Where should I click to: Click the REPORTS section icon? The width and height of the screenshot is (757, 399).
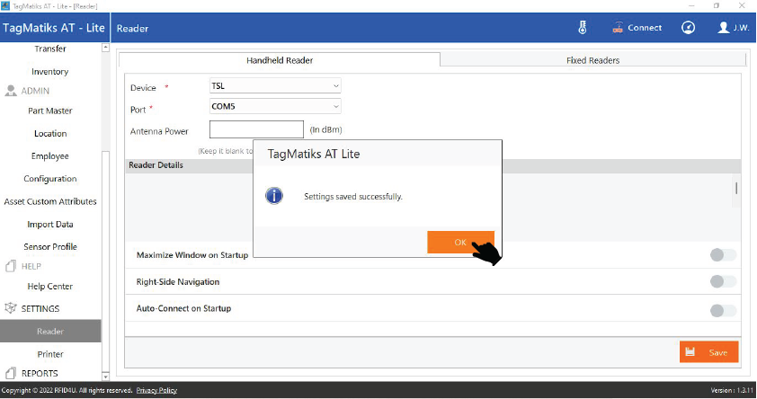[12, 373]
